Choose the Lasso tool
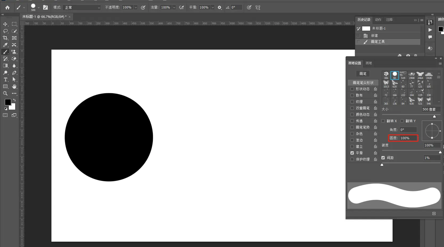 click(x=5, y=31)
